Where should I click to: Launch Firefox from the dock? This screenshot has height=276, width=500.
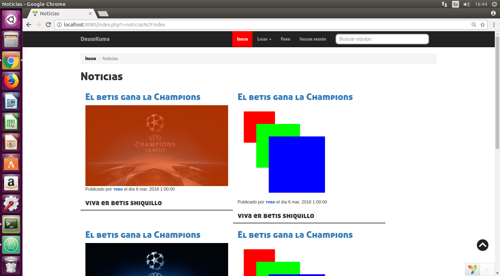coord(11,81)
